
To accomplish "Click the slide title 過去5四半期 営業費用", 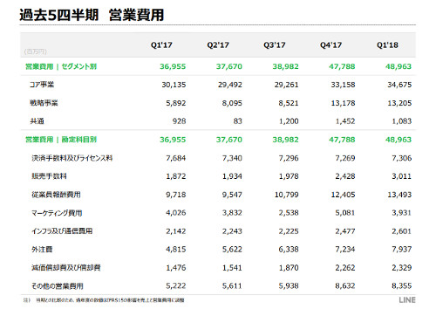I will click(92, 15).
